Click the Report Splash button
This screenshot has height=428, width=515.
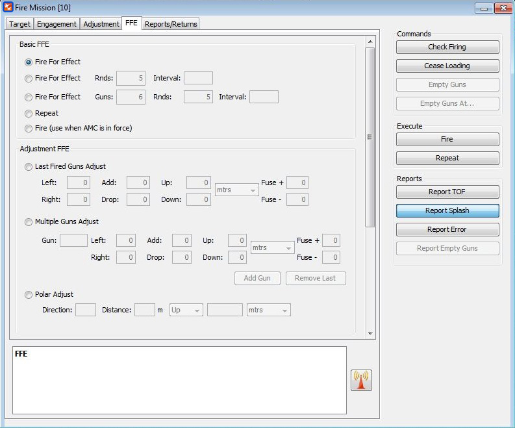point(447,210)
